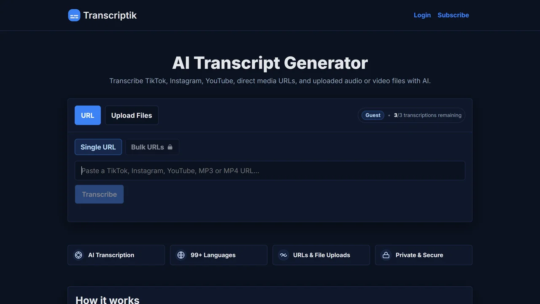
Task: Click the lock icon beside Bulk URLs
Action: click(x=170, y=147)
